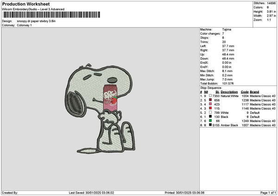The width and height of the screenshot is (278, 196).
Task: Click the Brand column header
Action: point(254,92)
